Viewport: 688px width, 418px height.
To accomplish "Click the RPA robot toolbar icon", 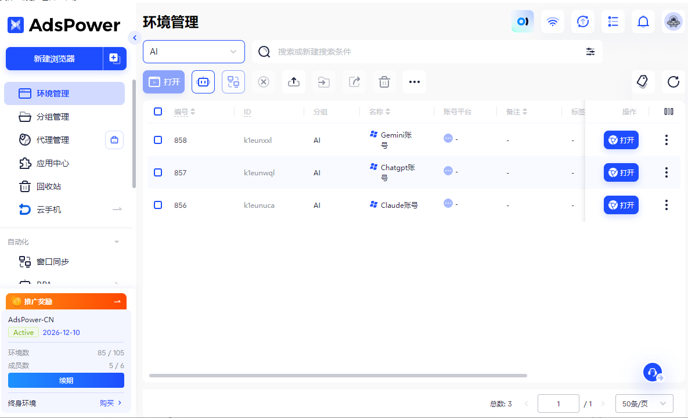I will (203, 82).
